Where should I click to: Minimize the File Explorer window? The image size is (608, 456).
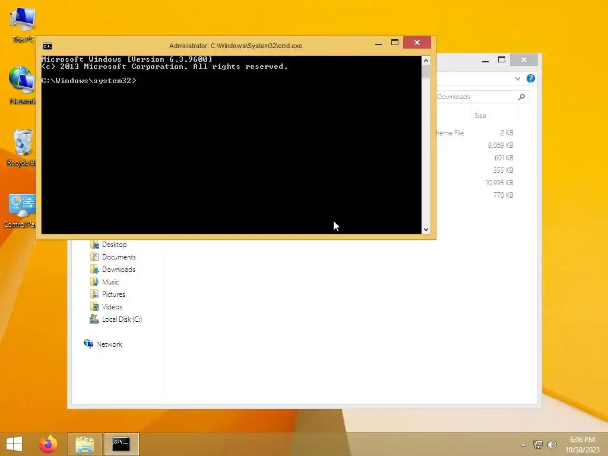tap(485, 60)
